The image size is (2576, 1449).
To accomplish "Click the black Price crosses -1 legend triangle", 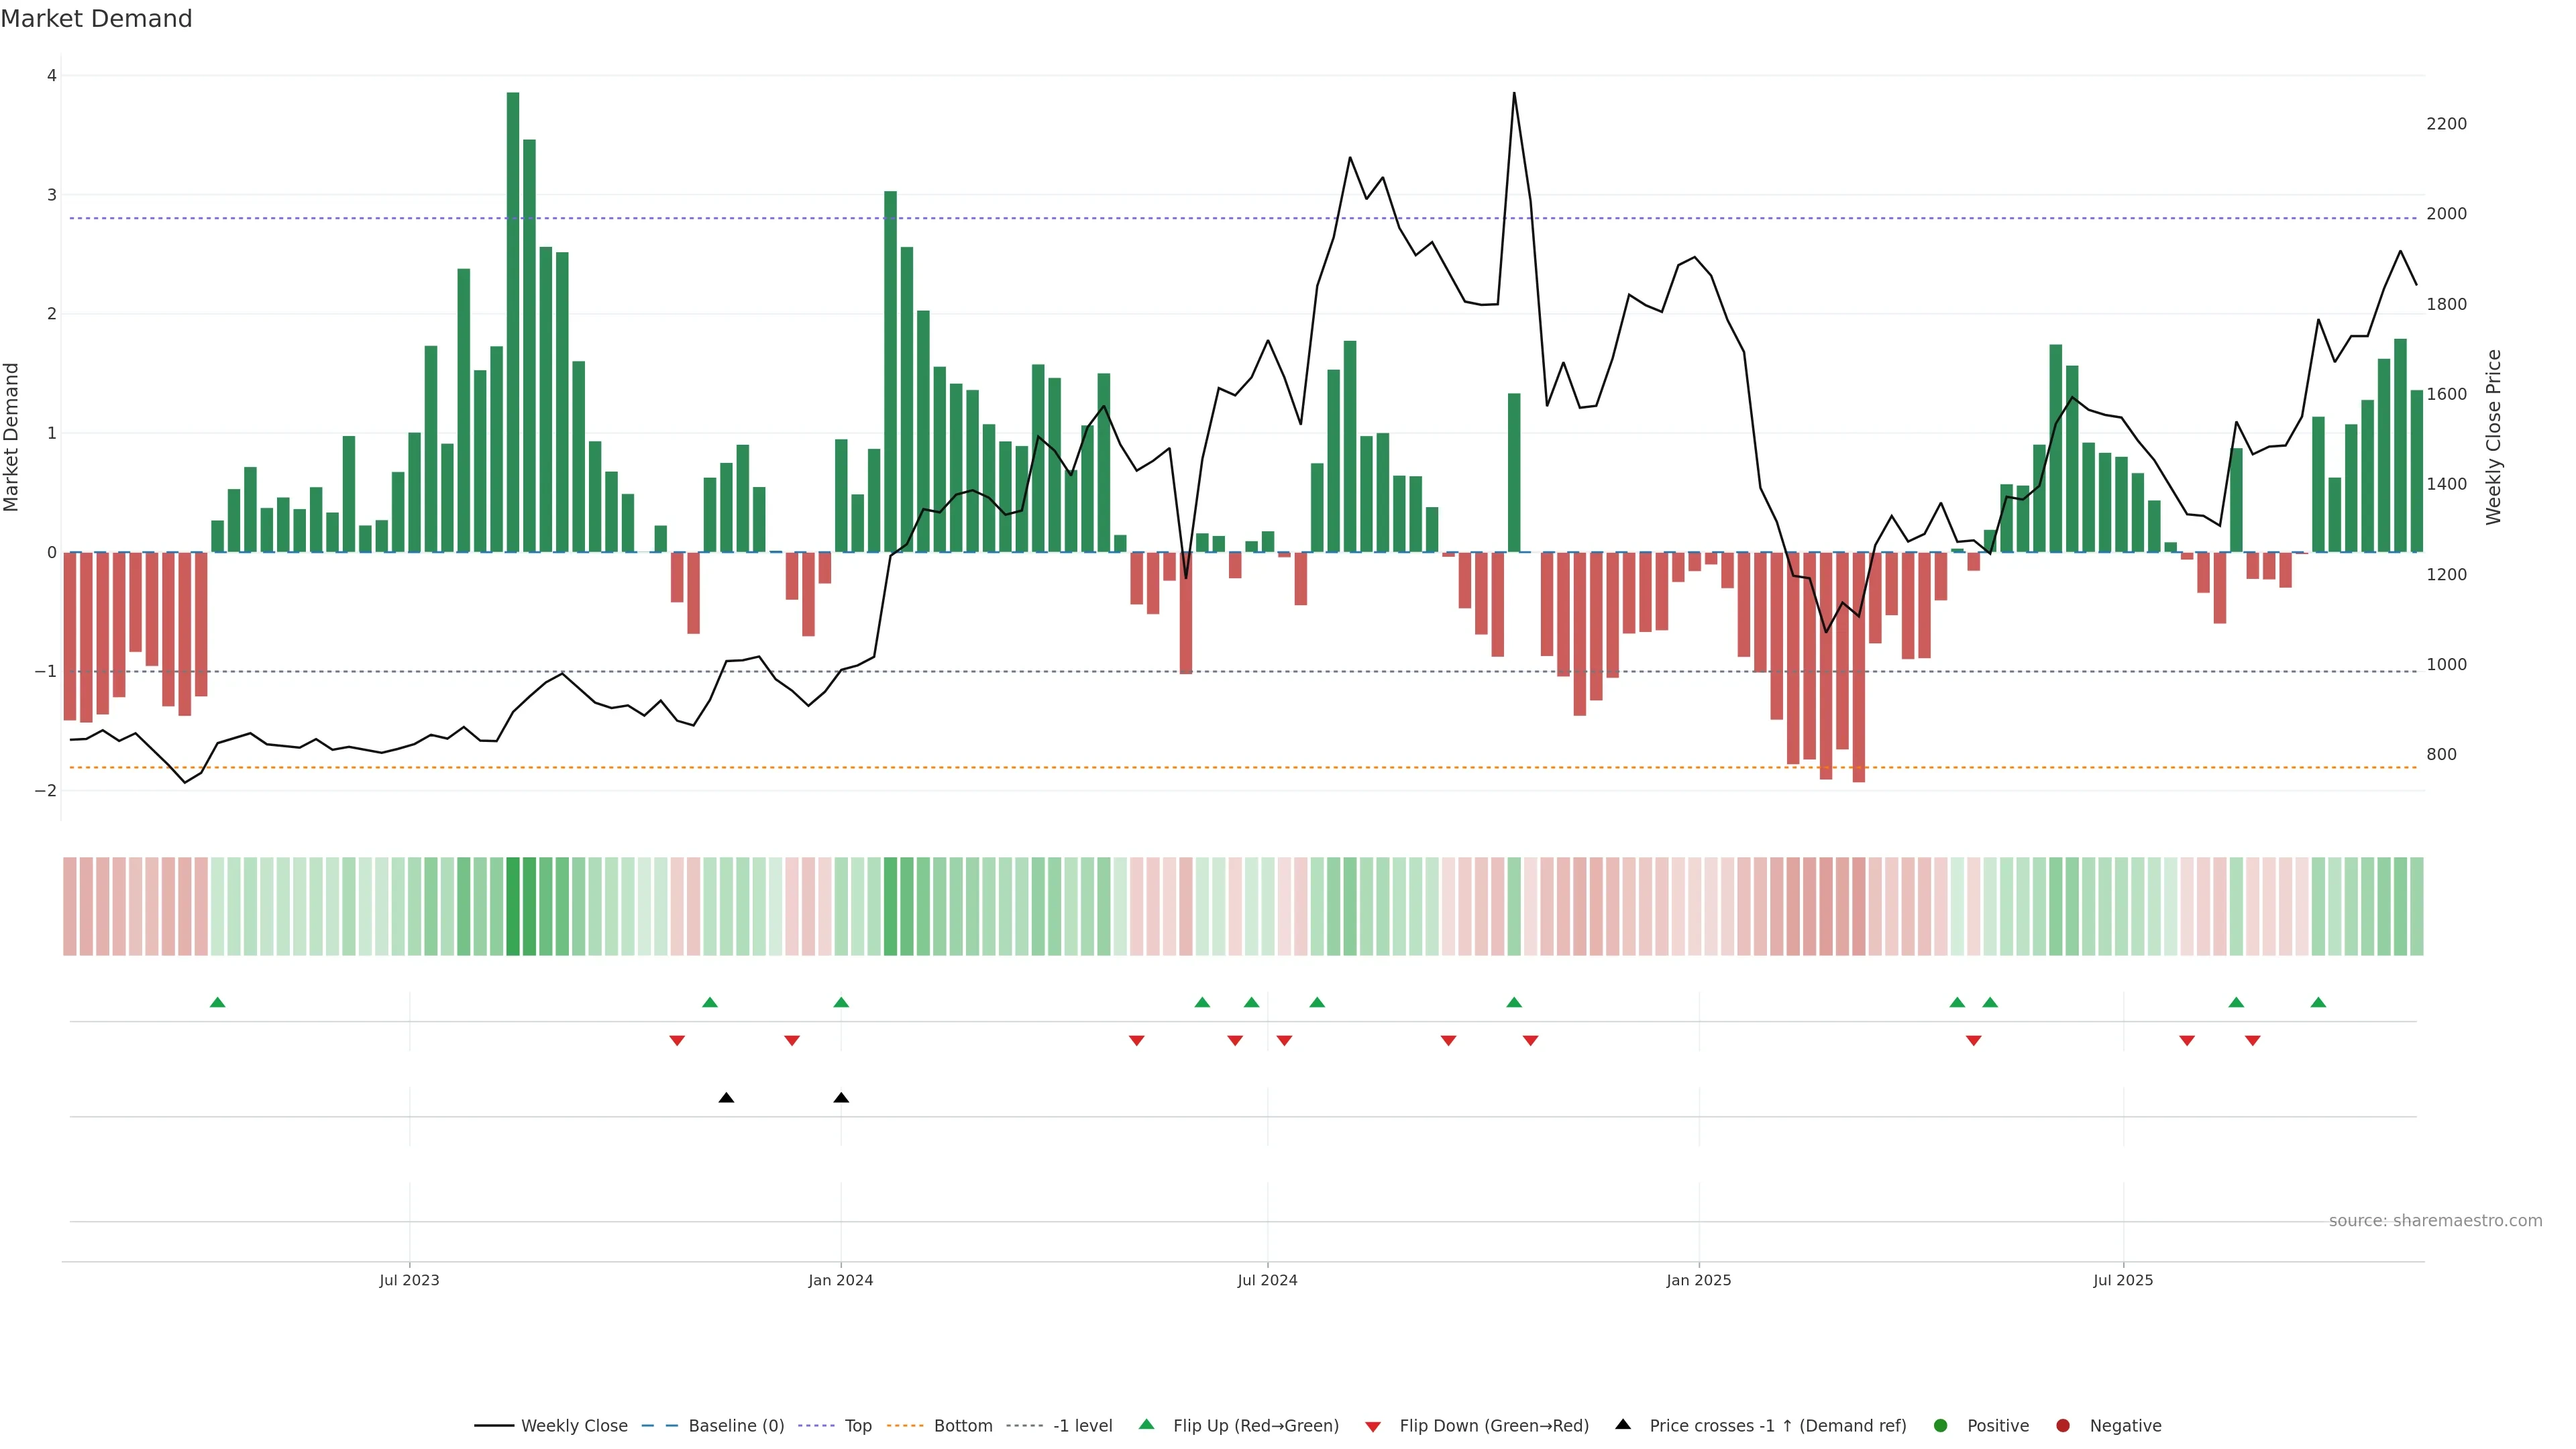I will coord(1622,1424).
